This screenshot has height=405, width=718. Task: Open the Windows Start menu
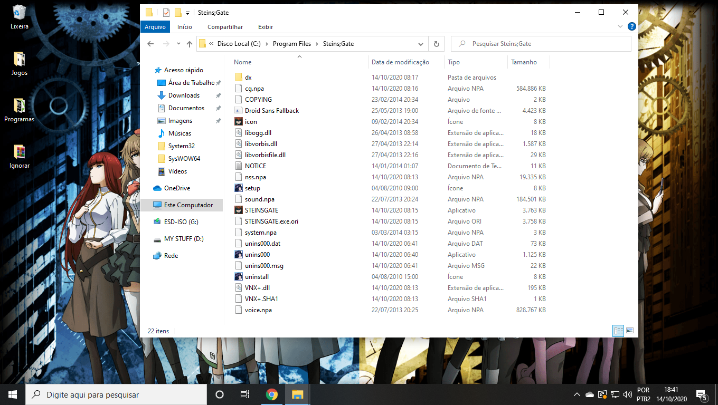pos(13,394)
